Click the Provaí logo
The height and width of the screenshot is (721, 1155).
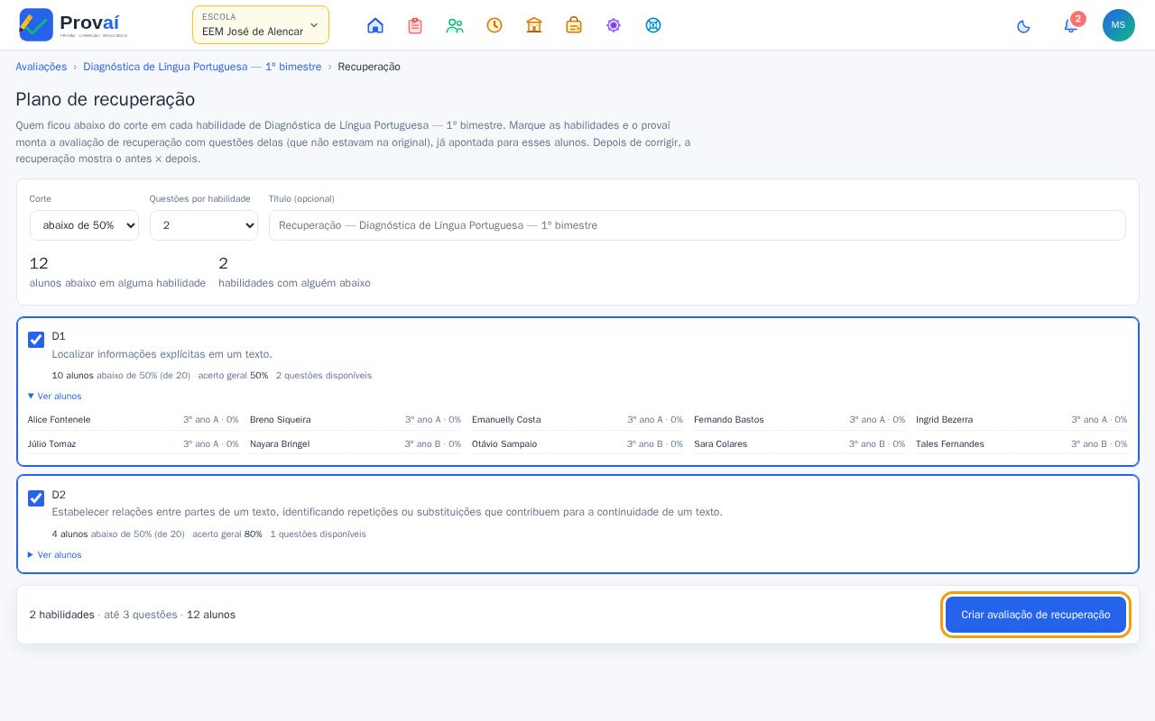73,25
